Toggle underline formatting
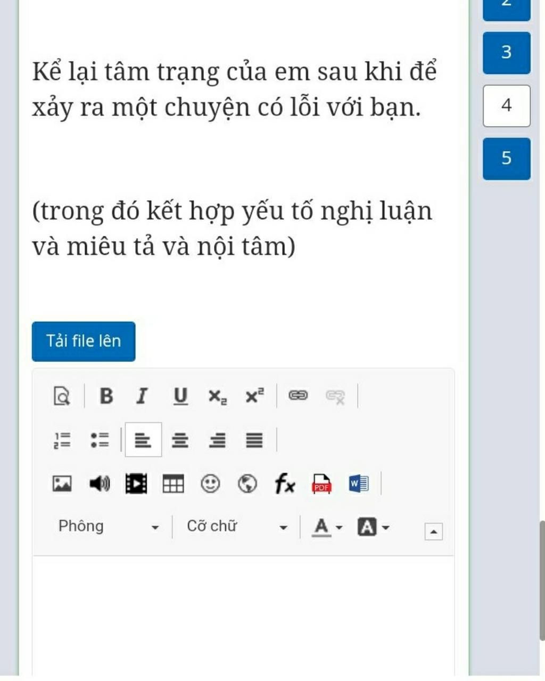 point(180,396)
